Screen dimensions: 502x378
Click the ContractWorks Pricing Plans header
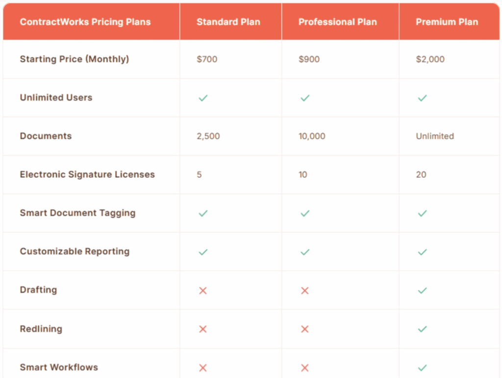click(85, 22)
